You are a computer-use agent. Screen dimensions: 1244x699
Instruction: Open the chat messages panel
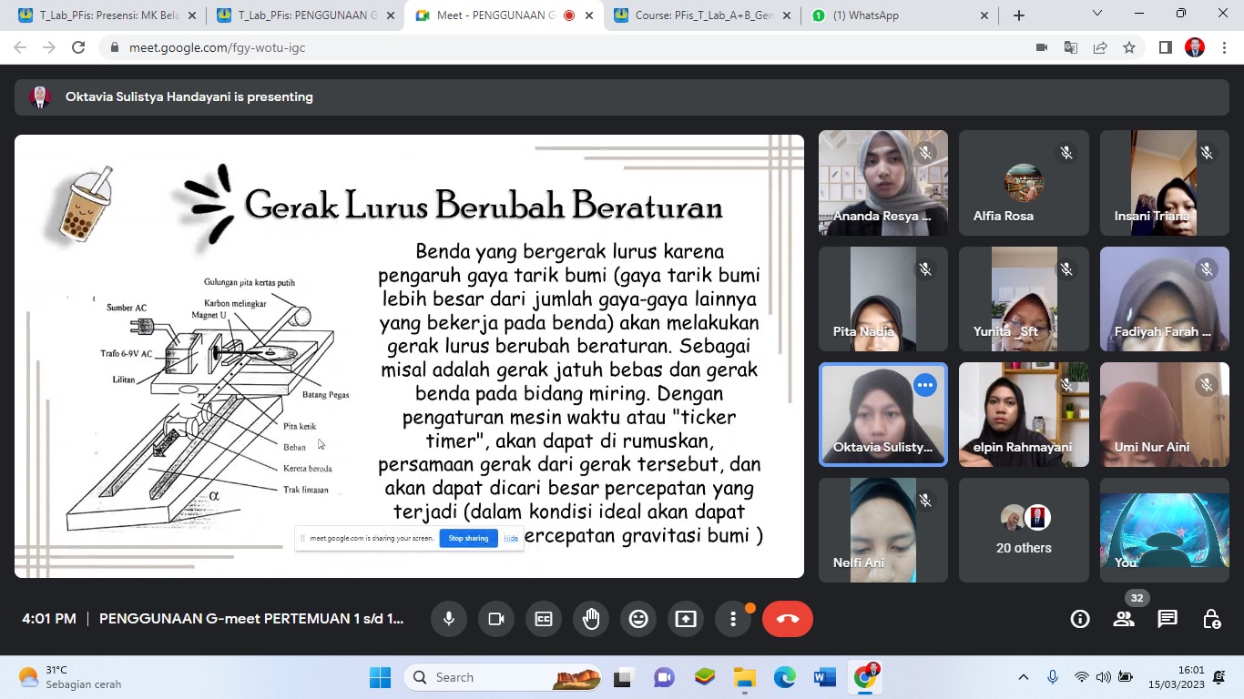1168,619
